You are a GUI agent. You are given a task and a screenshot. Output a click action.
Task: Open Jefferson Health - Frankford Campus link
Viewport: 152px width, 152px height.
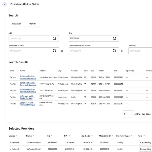[x=27, y=104]
